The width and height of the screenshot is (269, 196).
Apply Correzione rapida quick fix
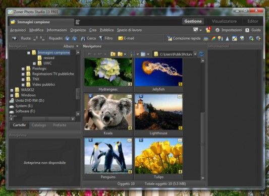coord(184,38)
